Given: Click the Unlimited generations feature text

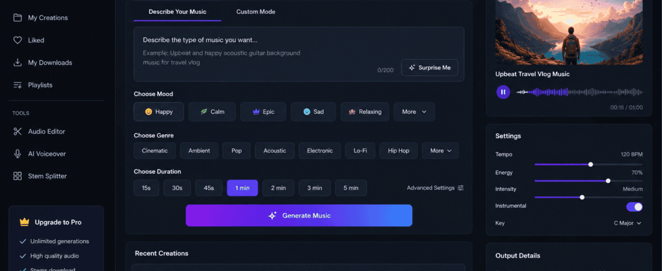Looking at the screenshot, I should [60, 241].
